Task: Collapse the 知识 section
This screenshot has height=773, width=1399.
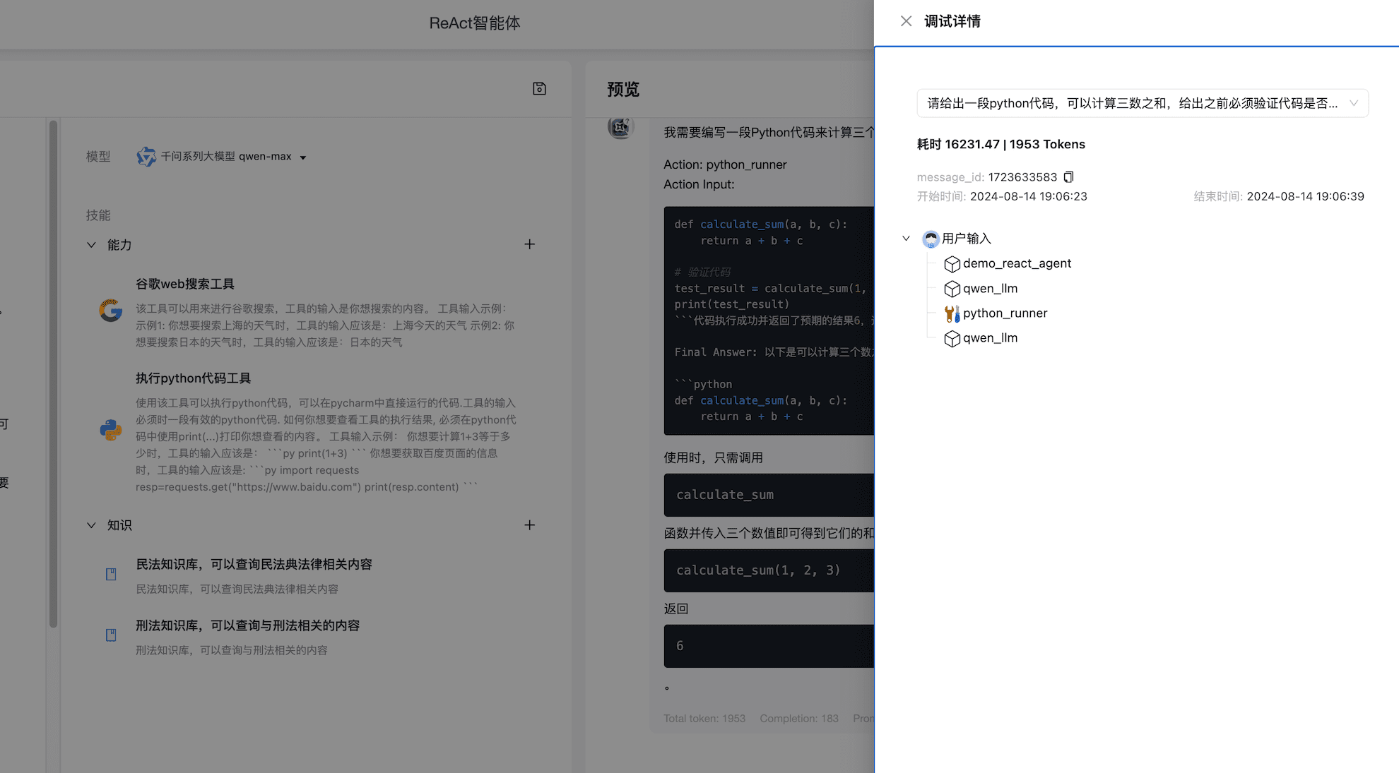Action: 91,525
